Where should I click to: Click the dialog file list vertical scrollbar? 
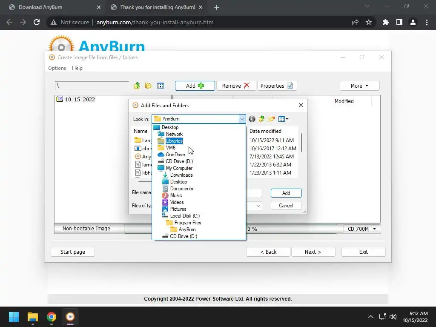click(301, 142)
